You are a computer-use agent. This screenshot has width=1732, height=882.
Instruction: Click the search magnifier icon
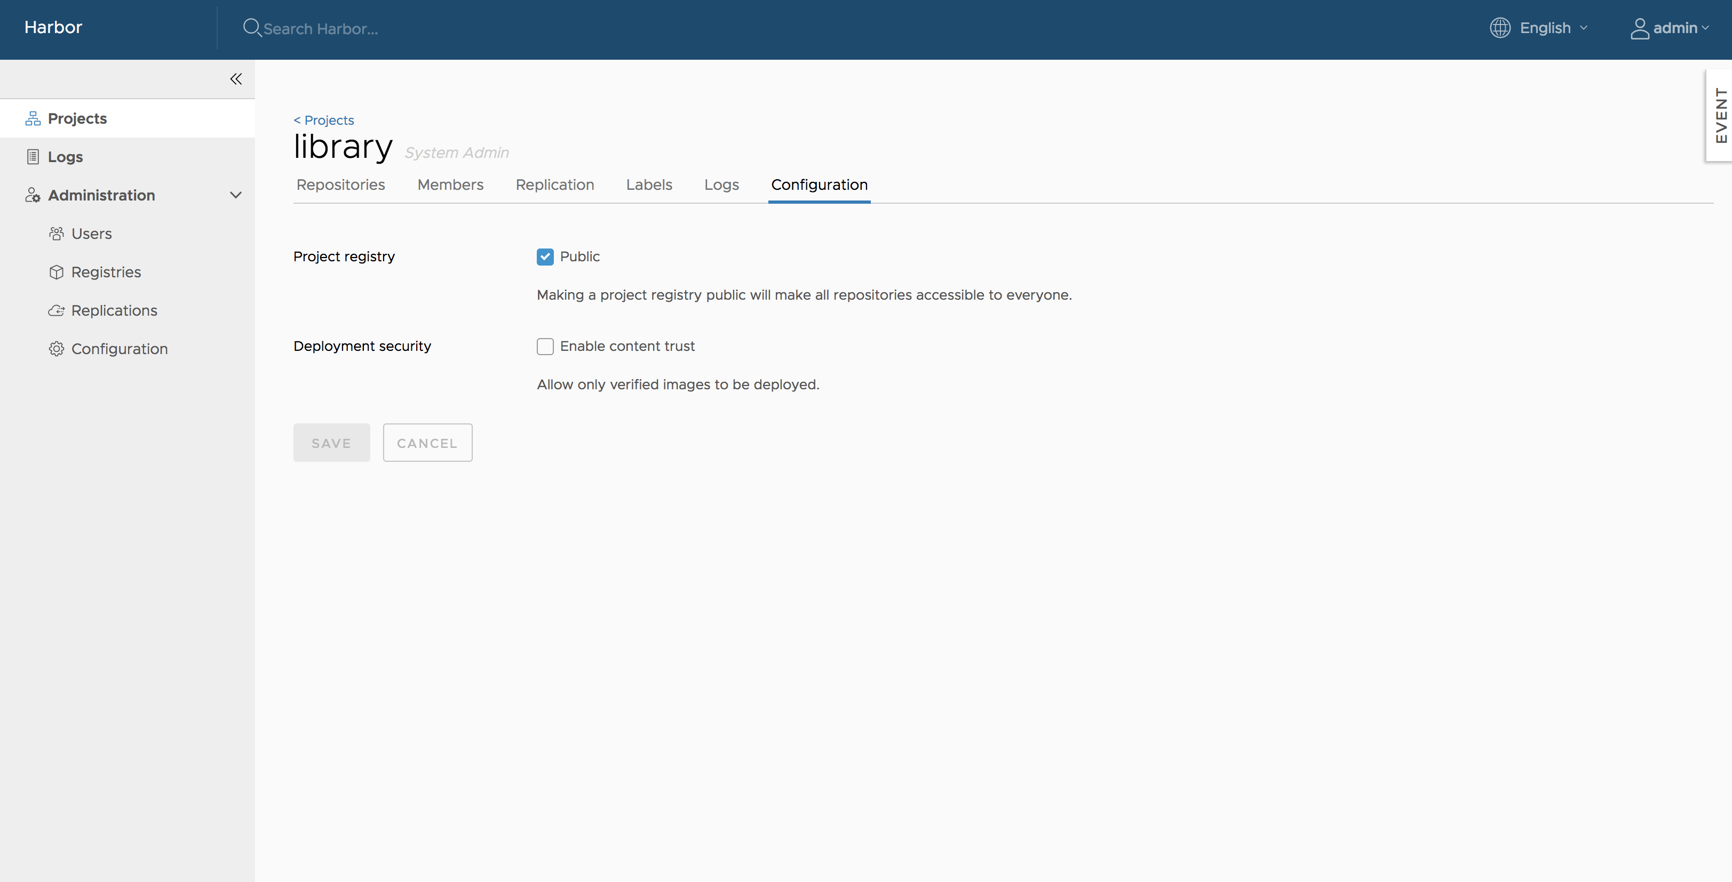[x=252, y=27]
